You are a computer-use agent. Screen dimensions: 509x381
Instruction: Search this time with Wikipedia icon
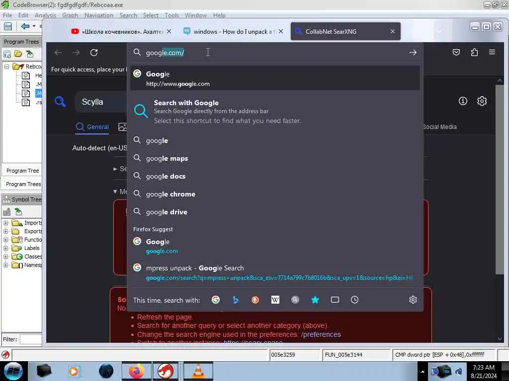click(x=275, y=300)
